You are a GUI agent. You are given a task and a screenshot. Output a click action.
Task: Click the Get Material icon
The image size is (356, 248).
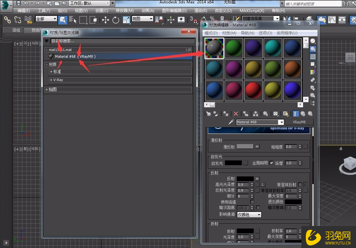[208, 114]
